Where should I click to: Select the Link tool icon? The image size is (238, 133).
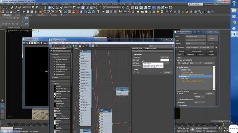pyautogui.click(x=12, y=7)
